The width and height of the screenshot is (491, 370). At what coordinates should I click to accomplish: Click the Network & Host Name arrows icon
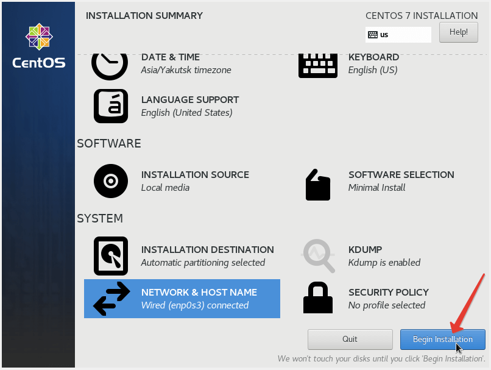(x=111, y=299)
